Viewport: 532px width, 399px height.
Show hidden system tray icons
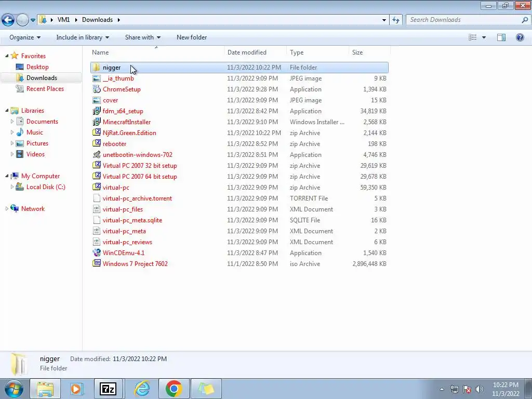click(x=442, y=389)
